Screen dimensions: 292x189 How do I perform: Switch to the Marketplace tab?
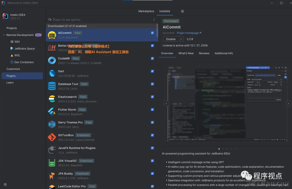[x=146, y=11]
